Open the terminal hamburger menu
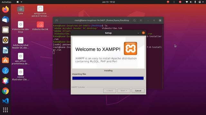Screen dimensions: 206x115 (x=141, y=20)
